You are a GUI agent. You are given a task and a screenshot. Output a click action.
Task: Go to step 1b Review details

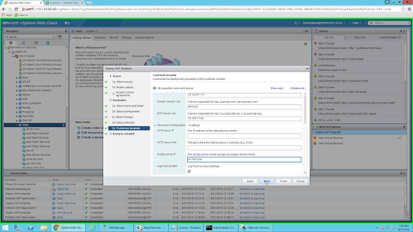(x=123, y=88)
